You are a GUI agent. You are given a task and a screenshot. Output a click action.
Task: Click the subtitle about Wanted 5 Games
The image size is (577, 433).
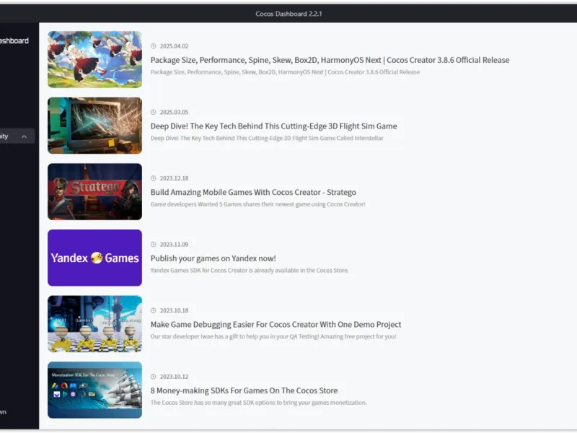(257, 204)
